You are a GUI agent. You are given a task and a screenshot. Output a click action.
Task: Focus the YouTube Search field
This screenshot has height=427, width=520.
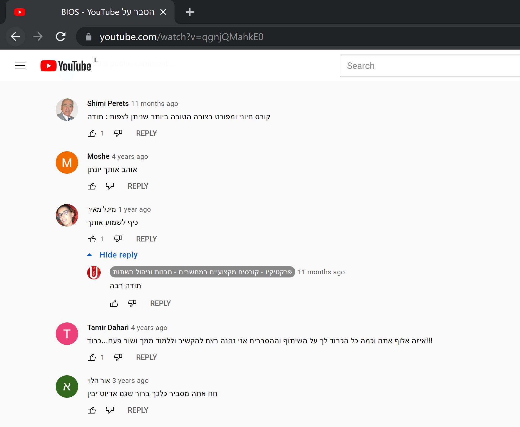(430, 66)
